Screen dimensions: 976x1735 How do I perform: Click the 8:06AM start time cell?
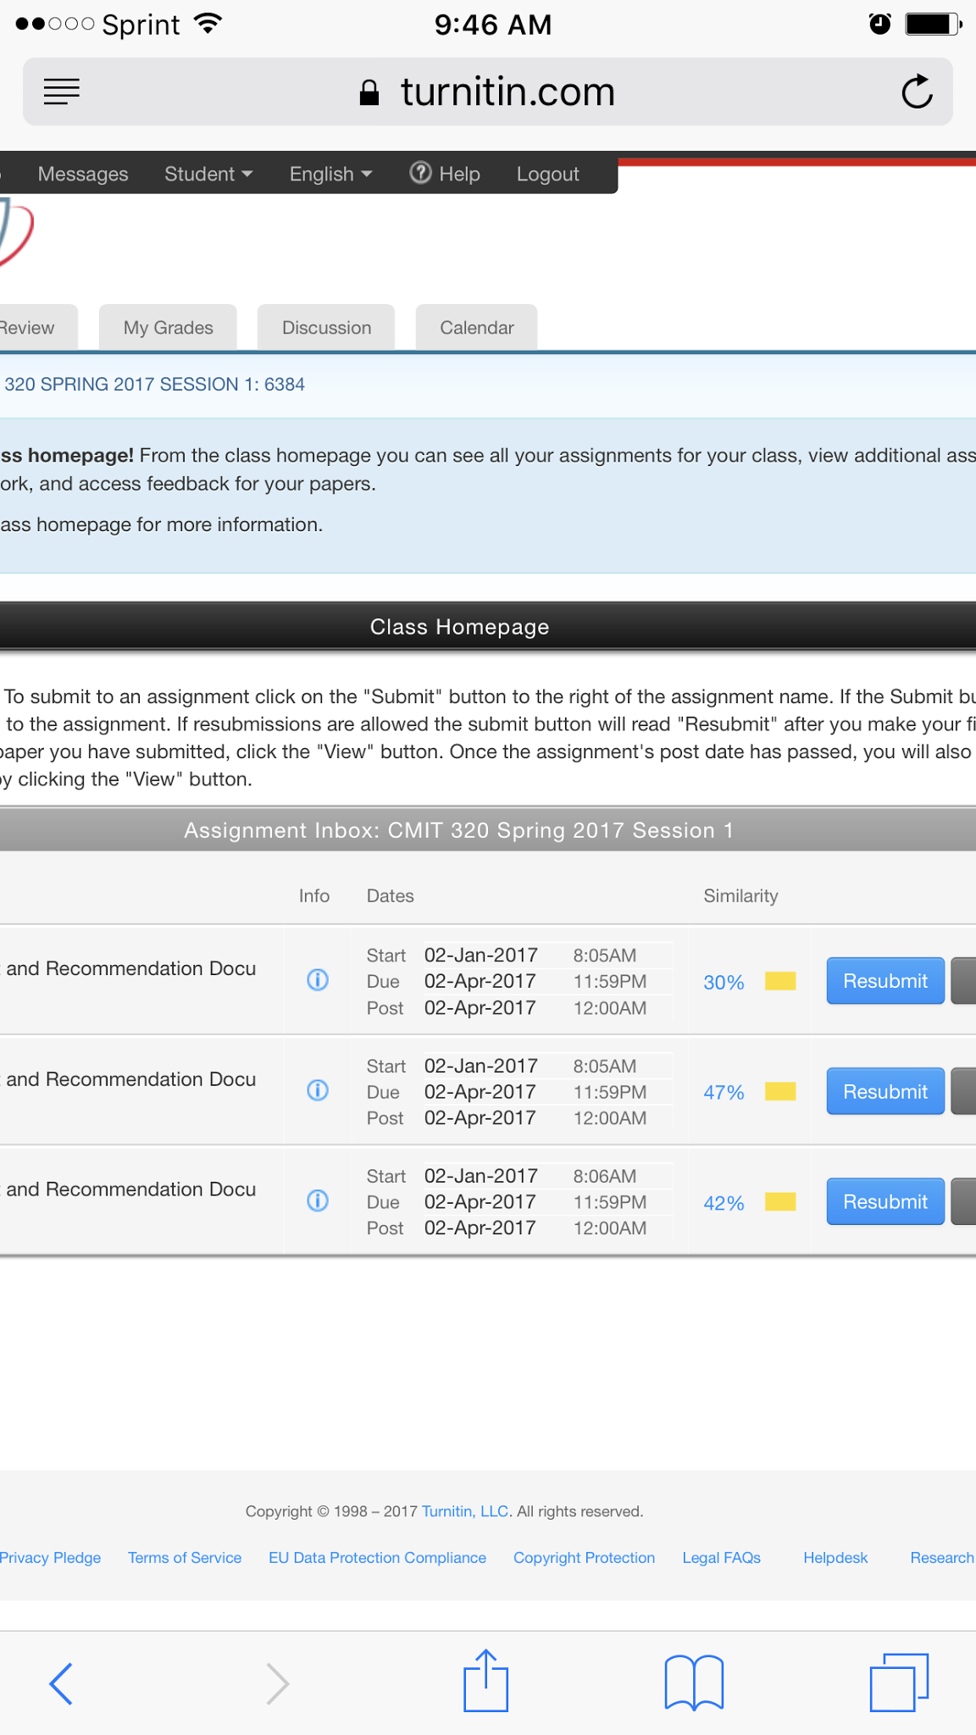click(604, 1176)
